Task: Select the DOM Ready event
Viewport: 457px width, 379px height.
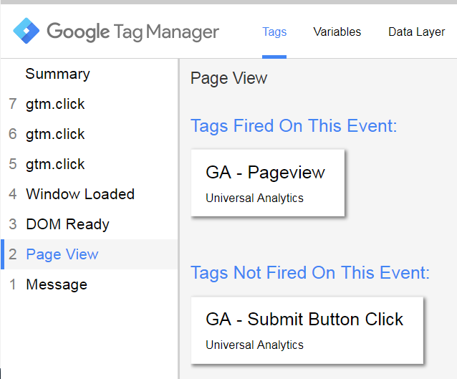Action: coord(67,224)
